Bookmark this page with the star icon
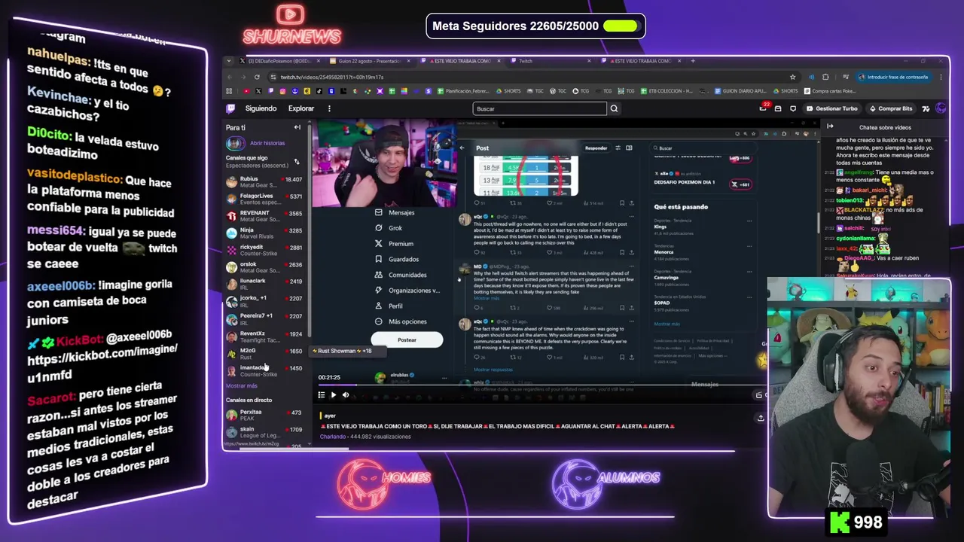This screenshot has height=542, width=964. click(x=792, y=77)
